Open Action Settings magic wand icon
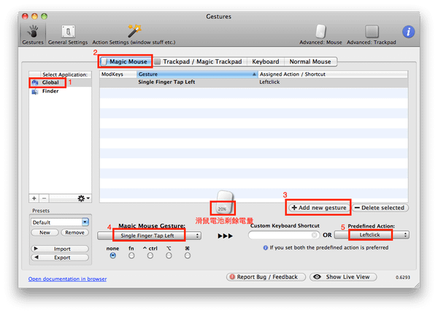438x313 pixels. coord(134,31)
